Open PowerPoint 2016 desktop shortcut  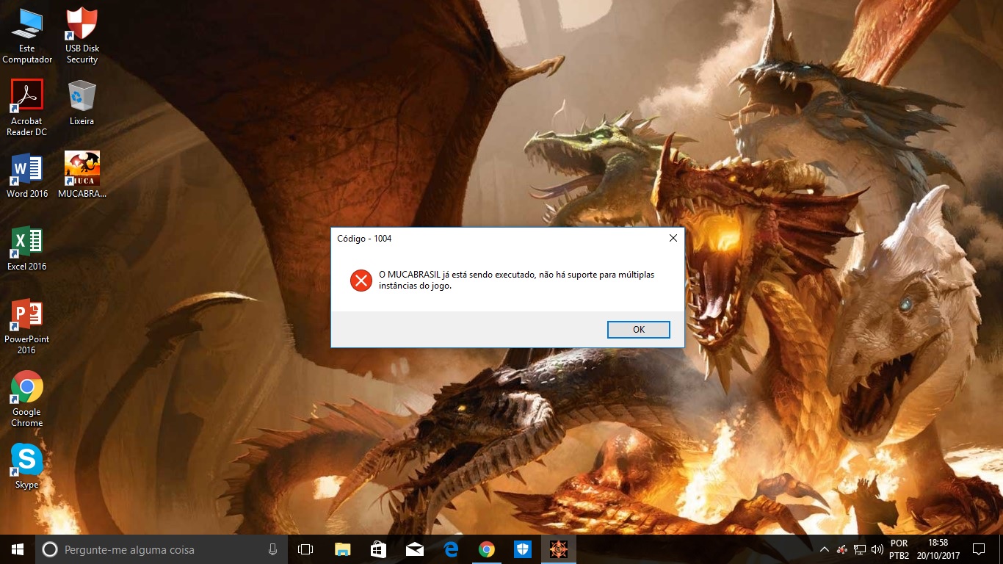pos(27,315)
